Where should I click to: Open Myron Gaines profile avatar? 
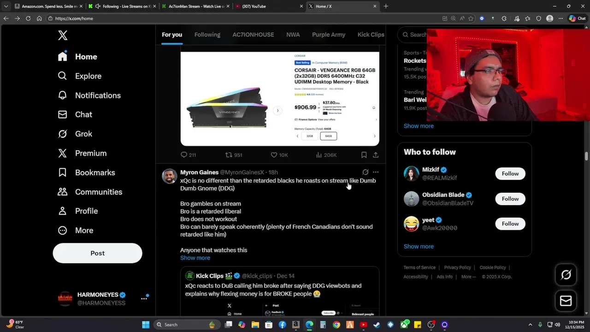[x=170, y=176]
